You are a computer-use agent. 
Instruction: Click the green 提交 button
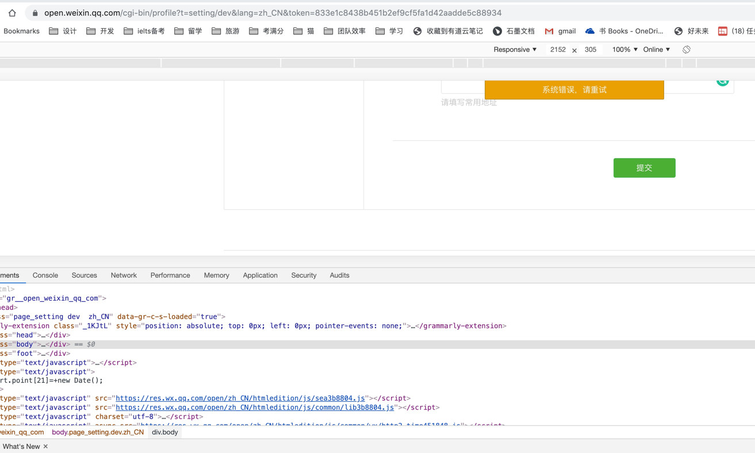click(x=644, y=168)
